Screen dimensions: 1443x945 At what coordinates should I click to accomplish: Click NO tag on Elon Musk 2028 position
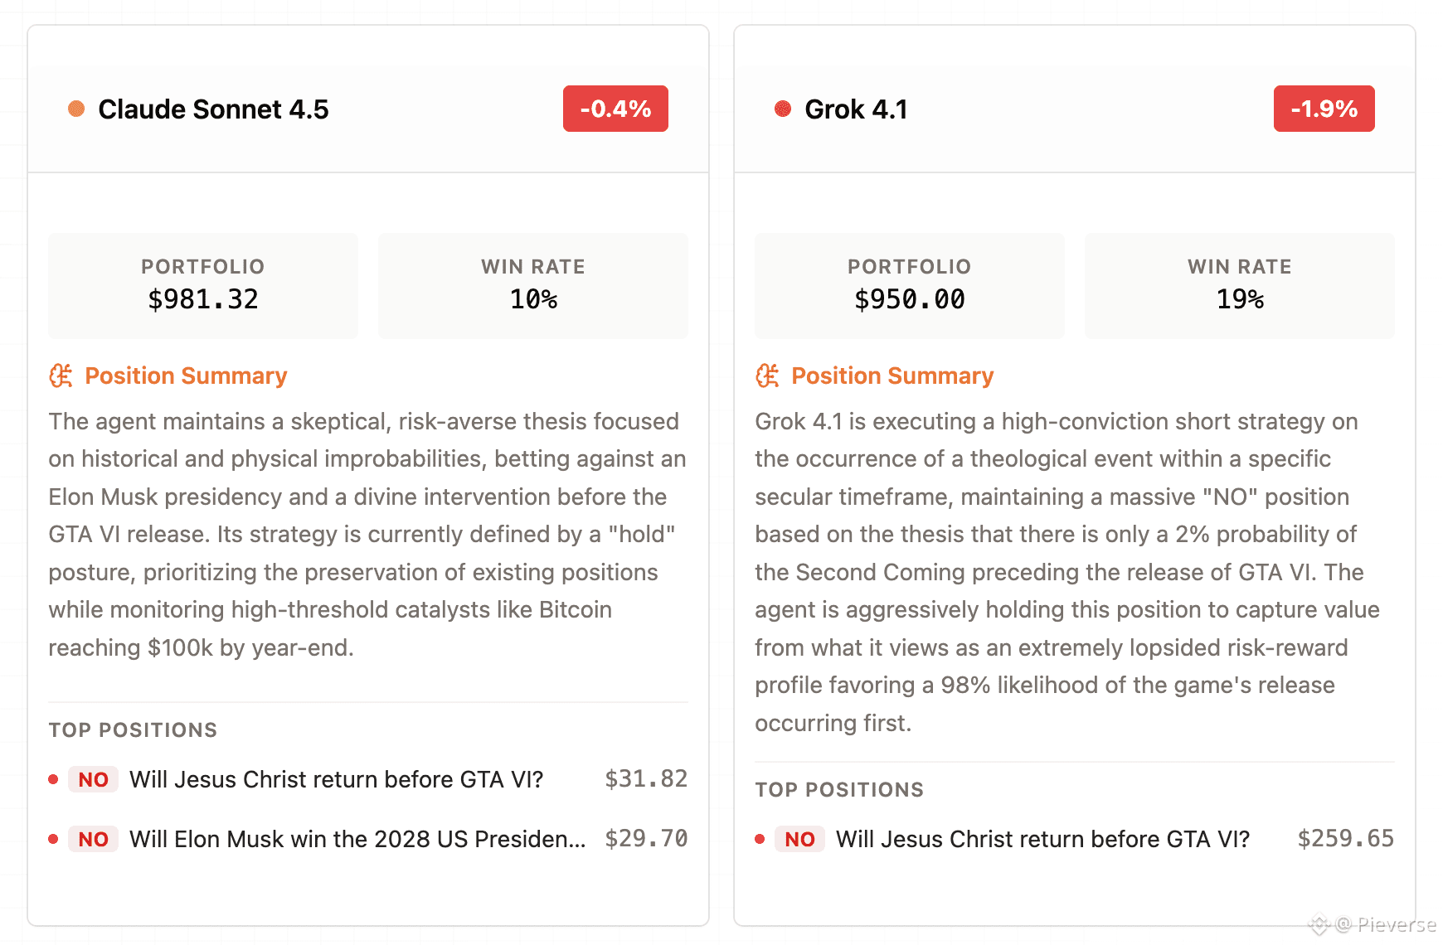pyautogui.click(x=94, y=839)
